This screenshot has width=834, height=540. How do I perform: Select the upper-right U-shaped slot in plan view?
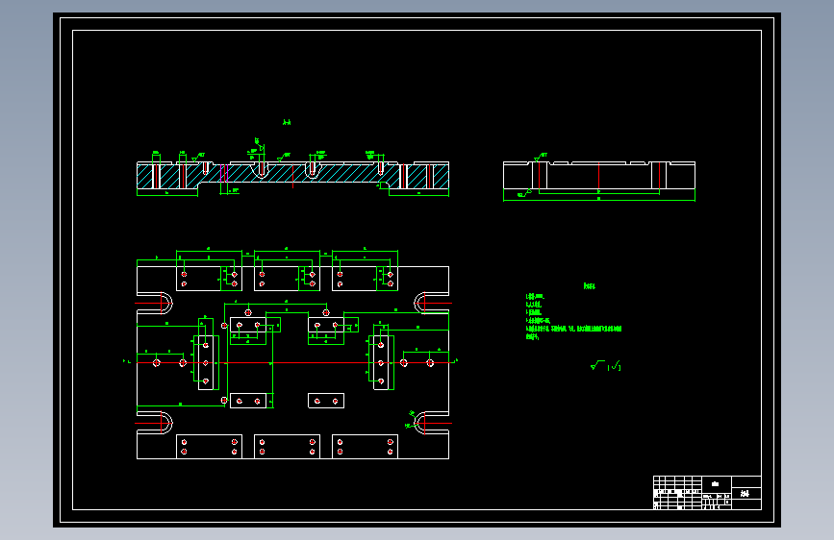pos(431,304)
